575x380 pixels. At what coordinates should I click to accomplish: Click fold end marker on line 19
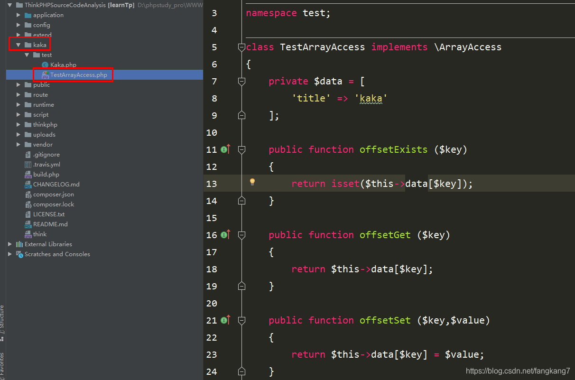(x=241, y=286)
